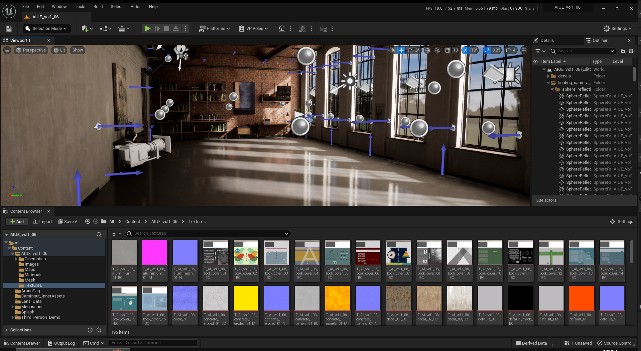This screenshot has width=641, height=351.
Task: Click the Save All button
Action: pos(69,221)
